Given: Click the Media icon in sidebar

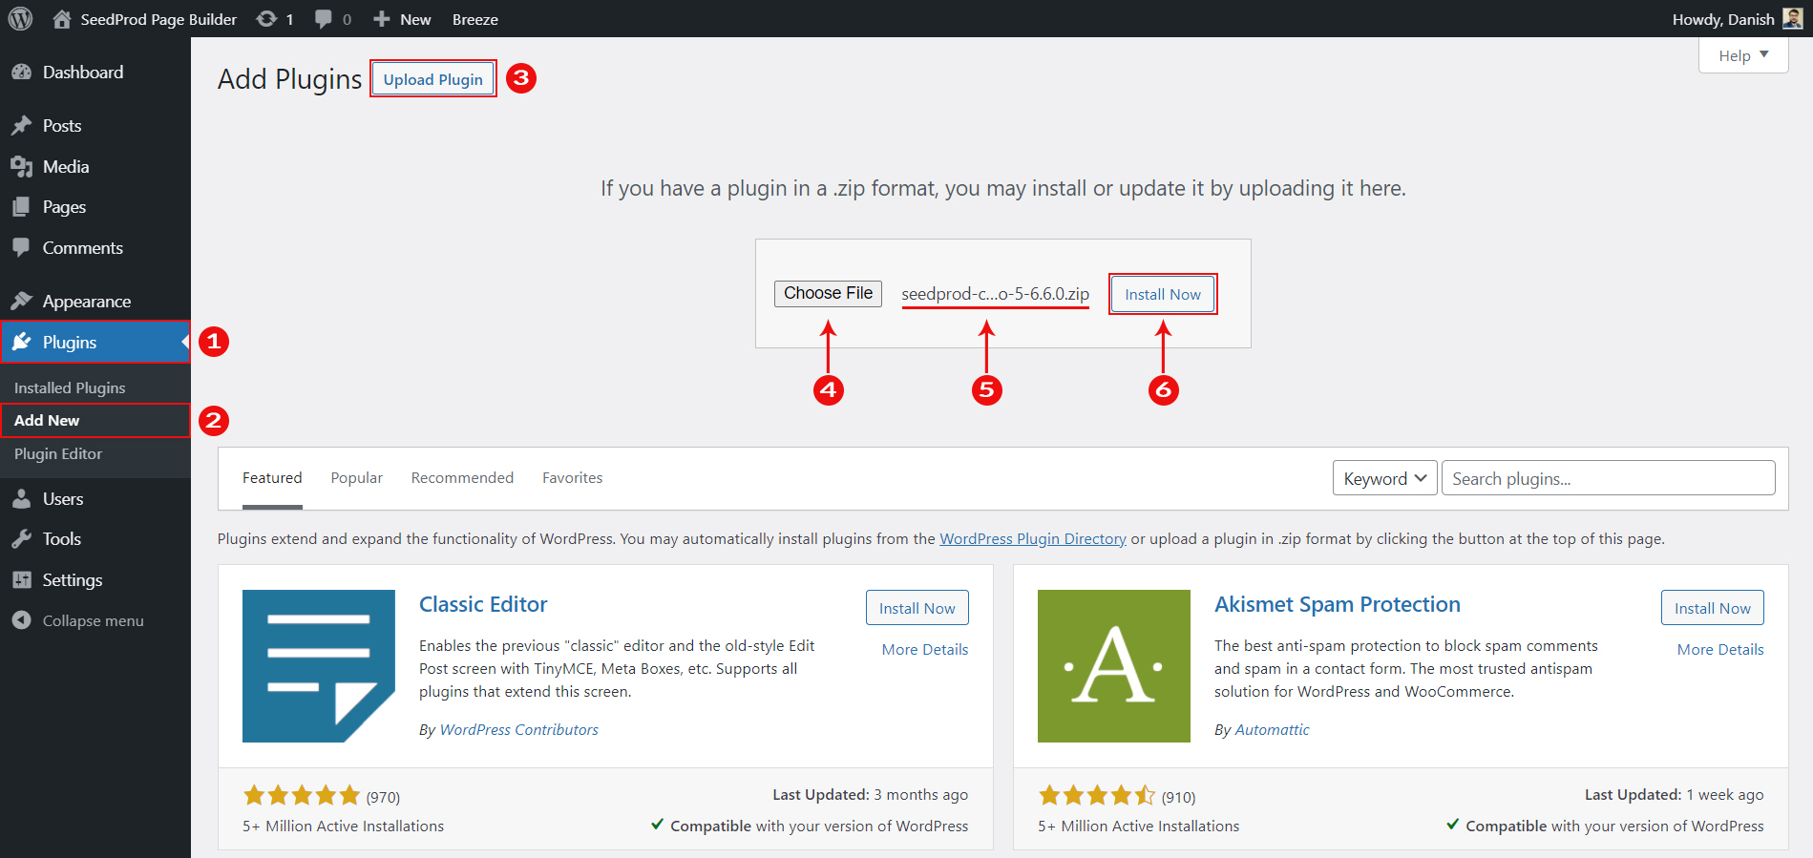Looking at the screenshot, I should (21, 167).
